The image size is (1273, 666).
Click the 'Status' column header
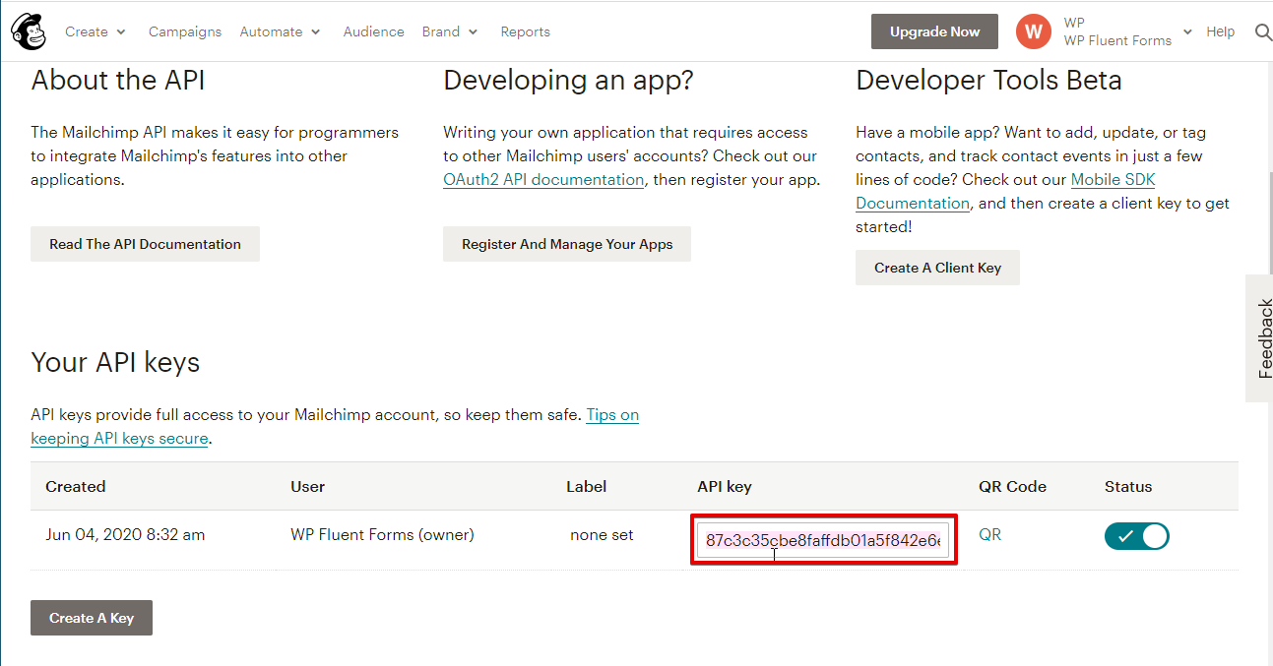coord(1128,486)
